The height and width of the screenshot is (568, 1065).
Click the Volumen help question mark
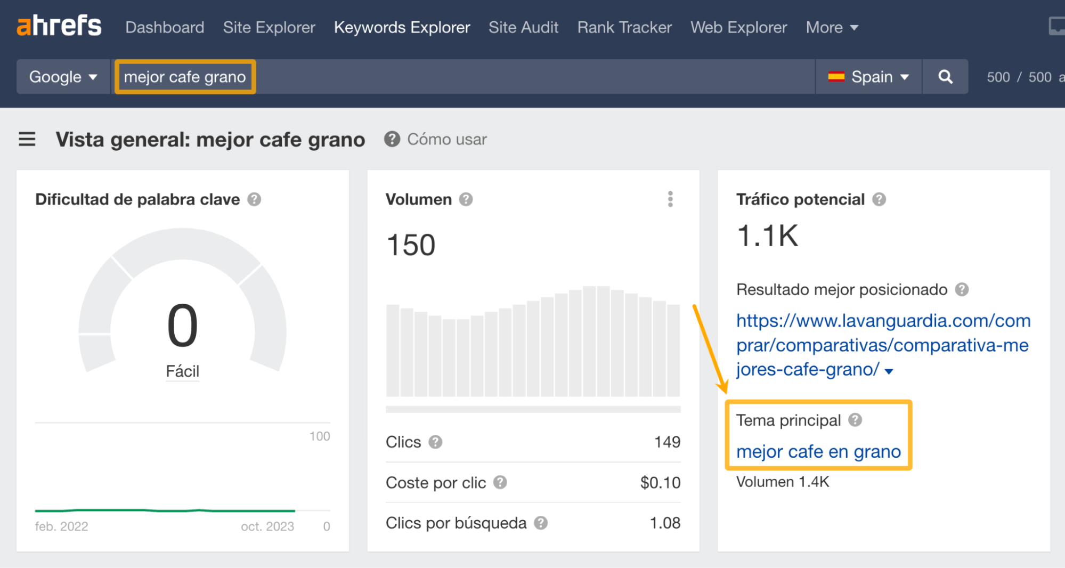click(466, 199)
